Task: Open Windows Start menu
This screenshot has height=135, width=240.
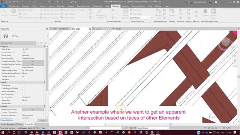Action: click(3, 132)
